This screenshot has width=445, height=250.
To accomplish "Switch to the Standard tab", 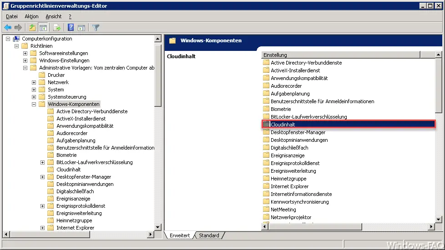I will [209, 235].
